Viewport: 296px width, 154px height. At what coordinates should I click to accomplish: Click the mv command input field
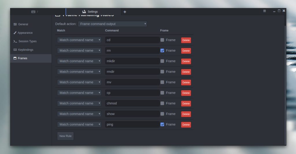pos(132,82)
